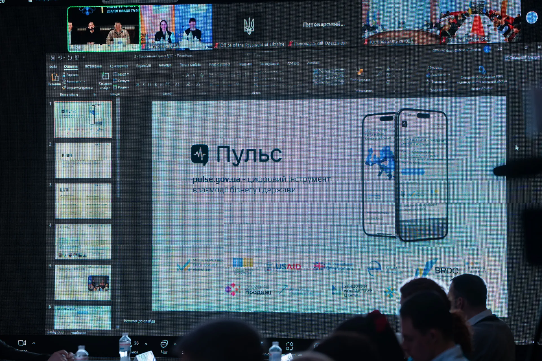Screen dimensions: 542x361
Task: Select the Вирізати scissors icon
Action: 64,74
